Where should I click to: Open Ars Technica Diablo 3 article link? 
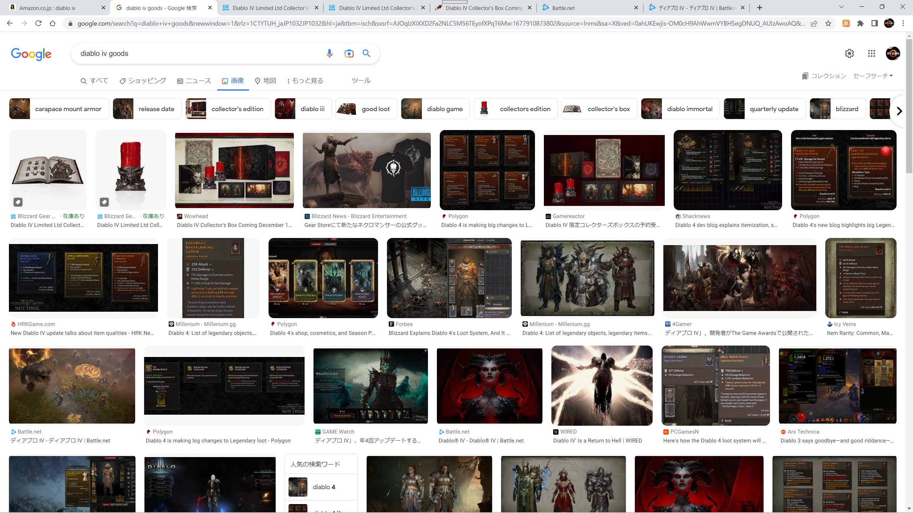(x=837, y=441)
